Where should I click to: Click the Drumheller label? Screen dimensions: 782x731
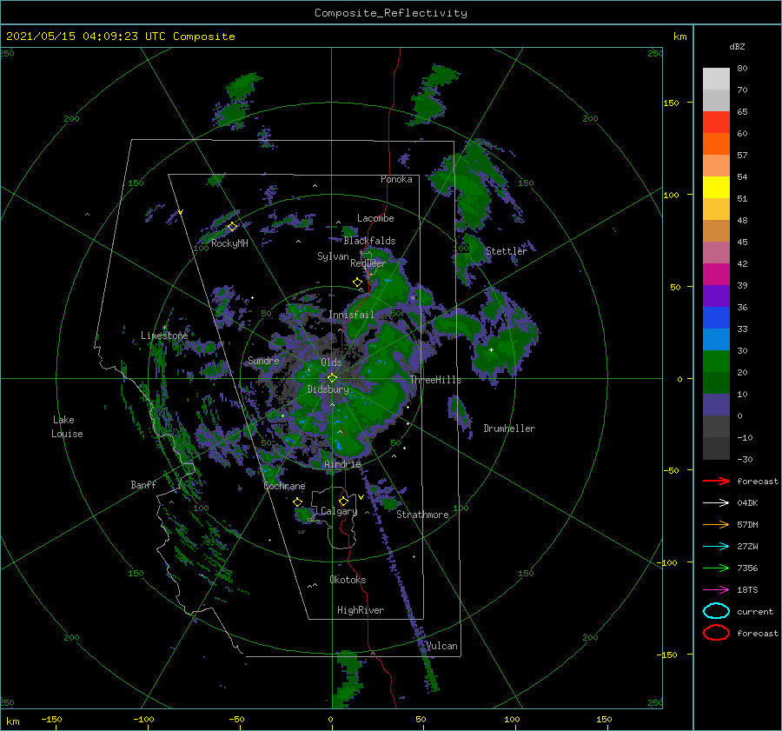[510, 429]
